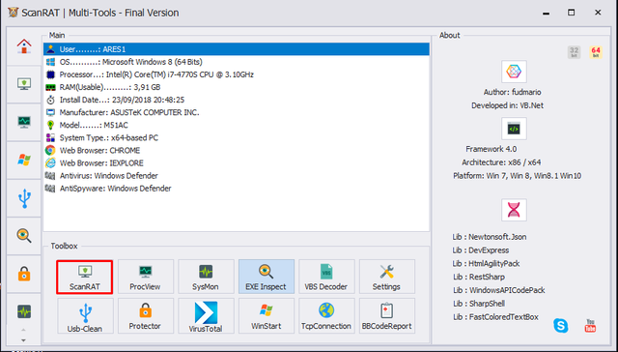Click Lib : HtmlAgilityPack entry
This screenshot has height=352, width=618.
(486, 264)
